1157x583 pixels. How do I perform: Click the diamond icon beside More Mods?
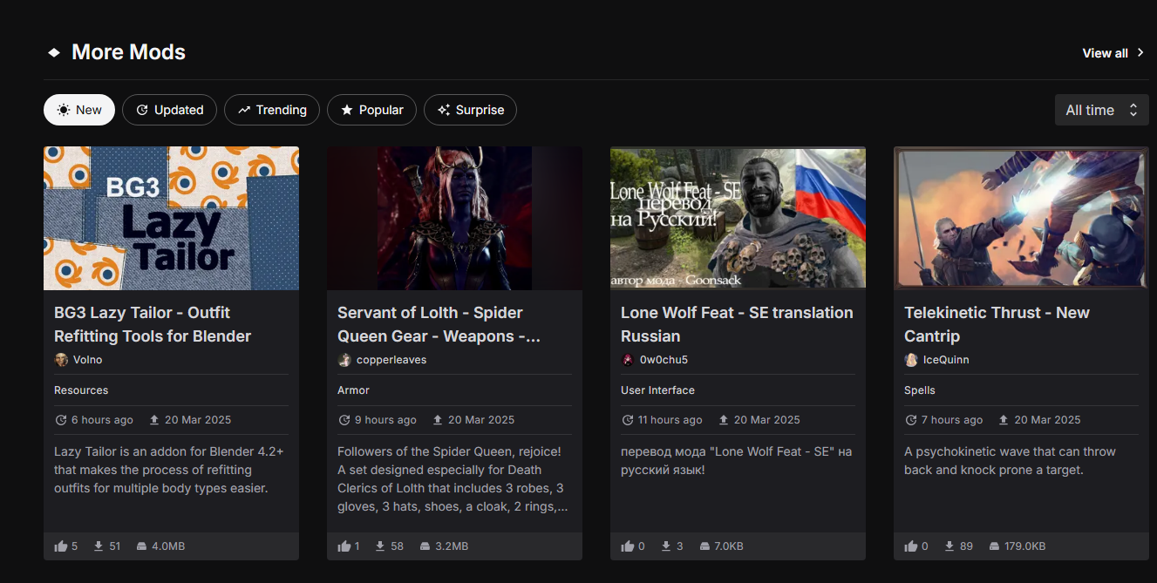click(x=54, y=52)
